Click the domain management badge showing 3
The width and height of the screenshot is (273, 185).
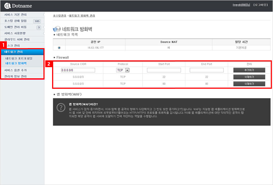pos(38,27)
